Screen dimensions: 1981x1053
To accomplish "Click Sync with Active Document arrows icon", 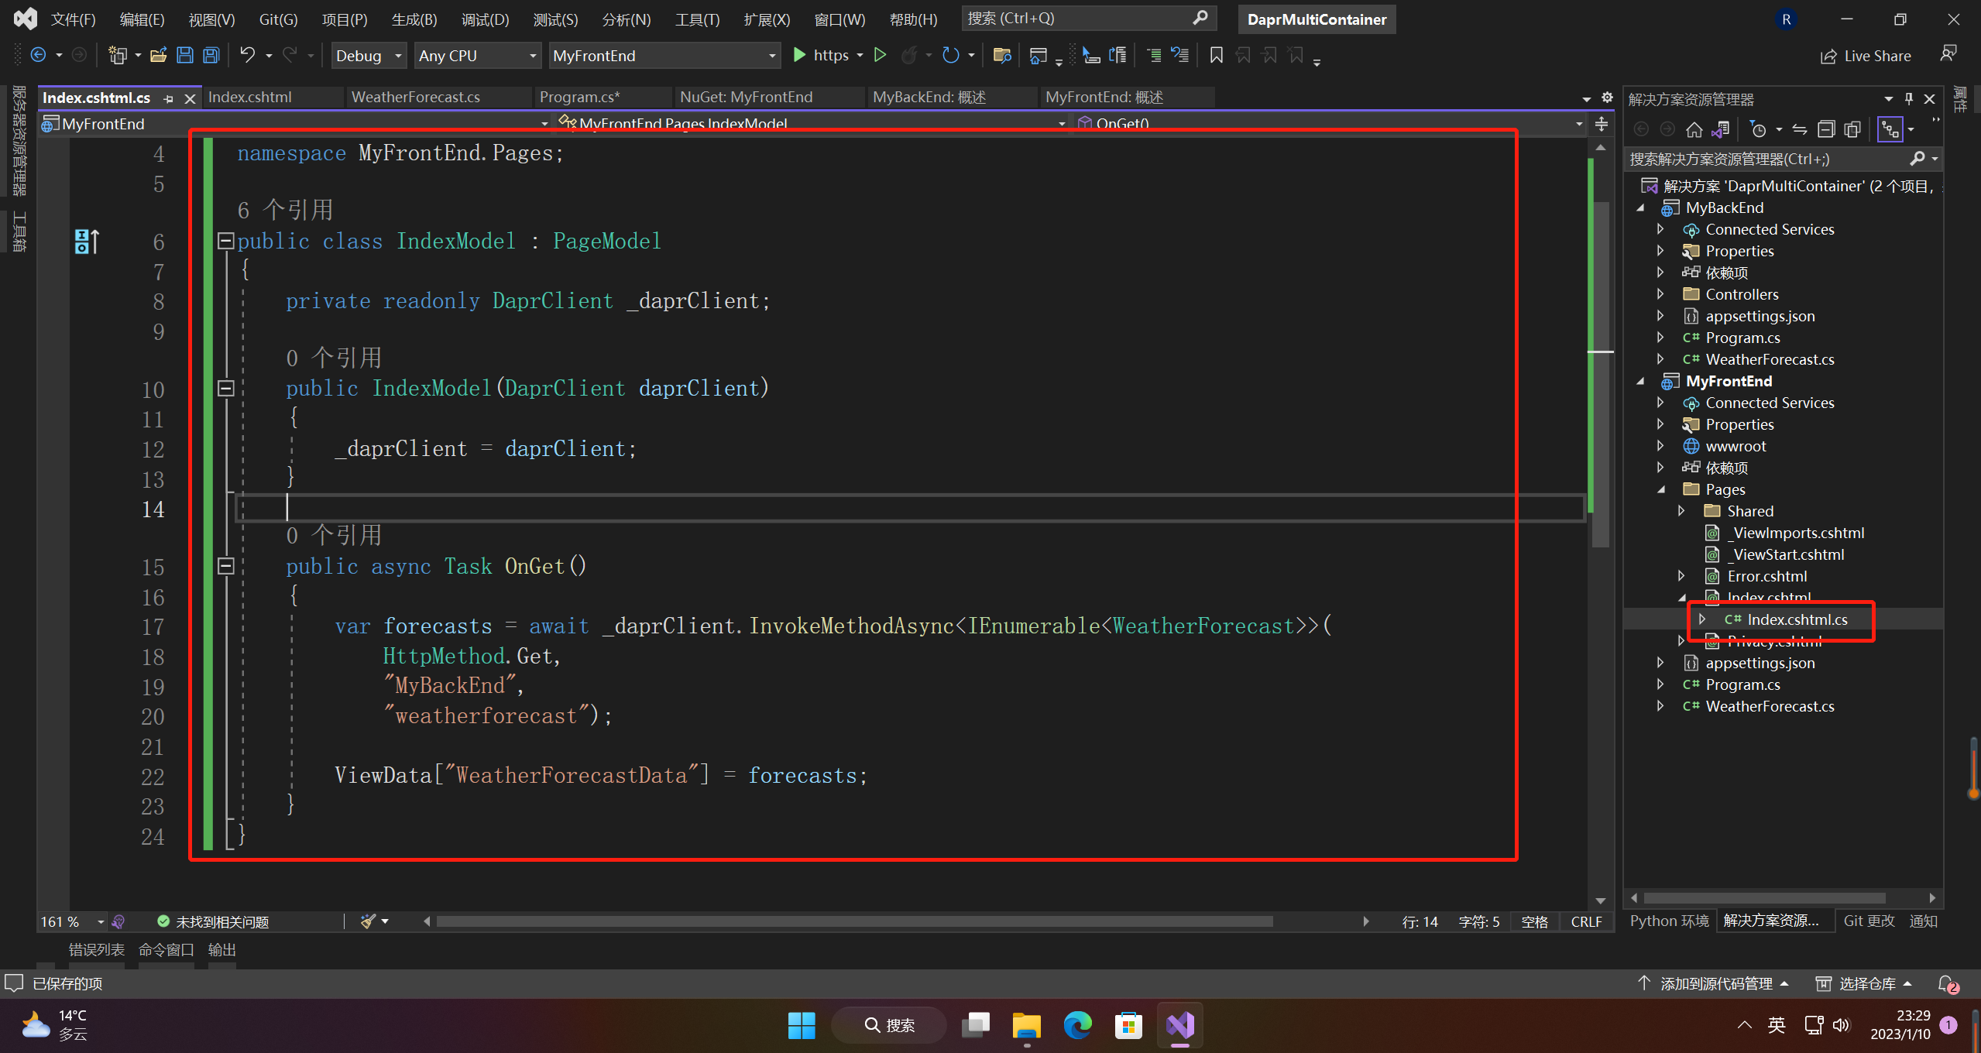I will 1800,129.
